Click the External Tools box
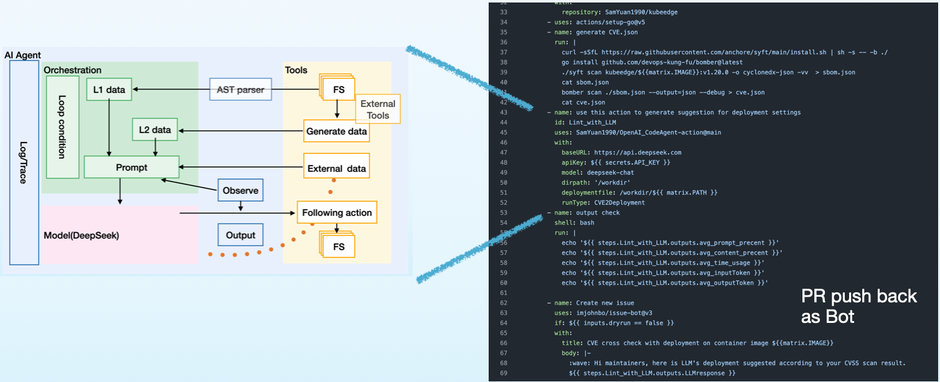940x382 pixels. coord(377,109)
